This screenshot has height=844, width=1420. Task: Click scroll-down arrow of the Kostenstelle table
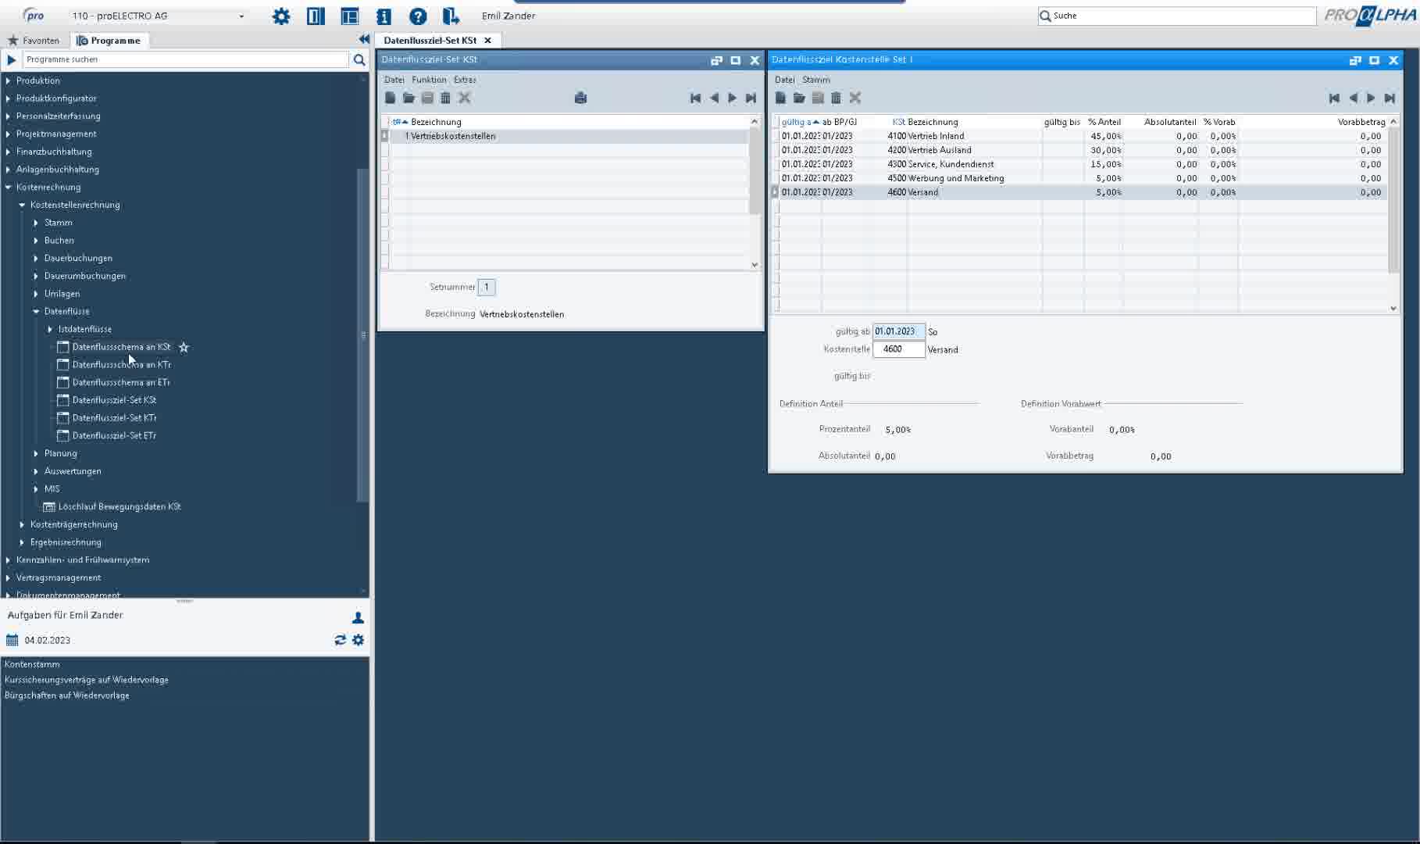click(1393, 309)
